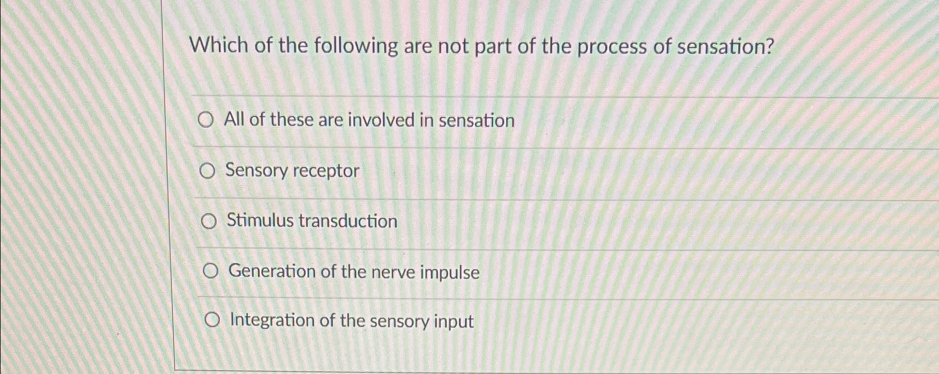Select the 'Generation of the nerve impulse' radio button
939x374 pixels.
pos(211,271)
